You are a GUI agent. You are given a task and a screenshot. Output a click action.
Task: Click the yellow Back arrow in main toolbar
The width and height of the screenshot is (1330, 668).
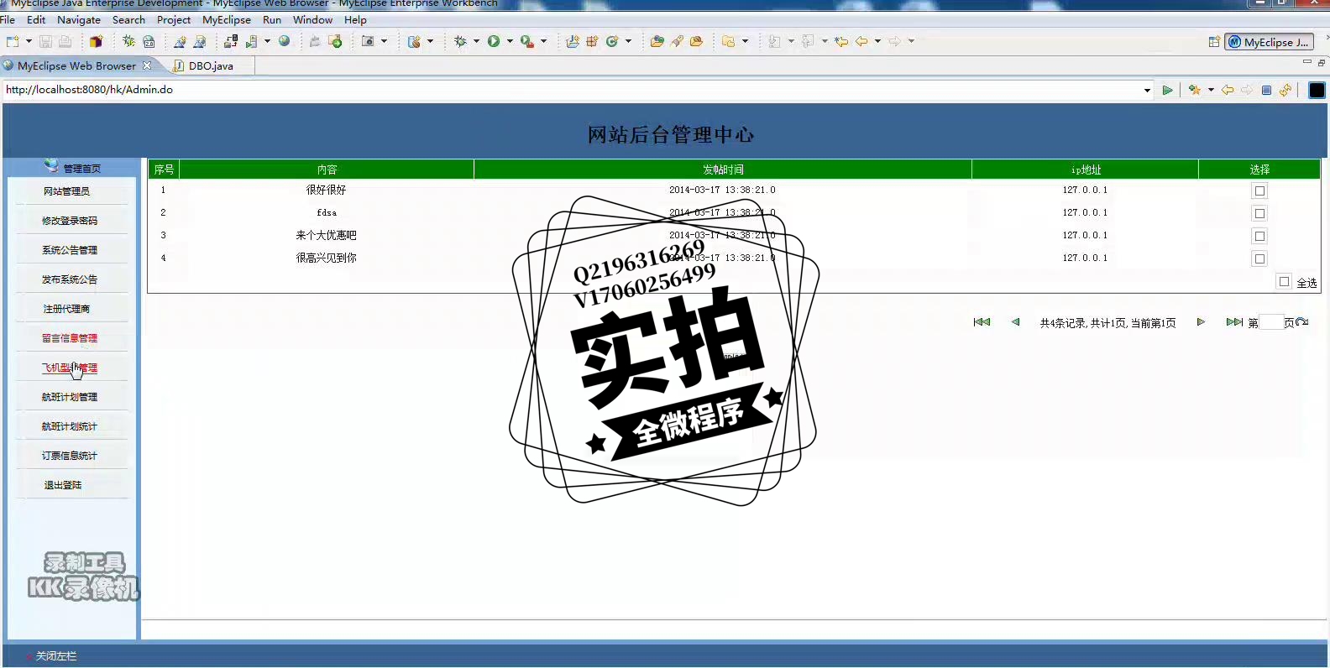point(861,41)
